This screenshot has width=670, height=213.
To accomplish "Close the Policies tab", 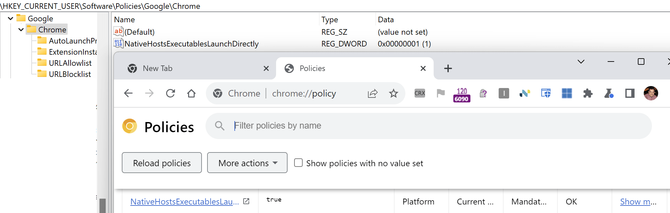I will click(x=423, y=68).
